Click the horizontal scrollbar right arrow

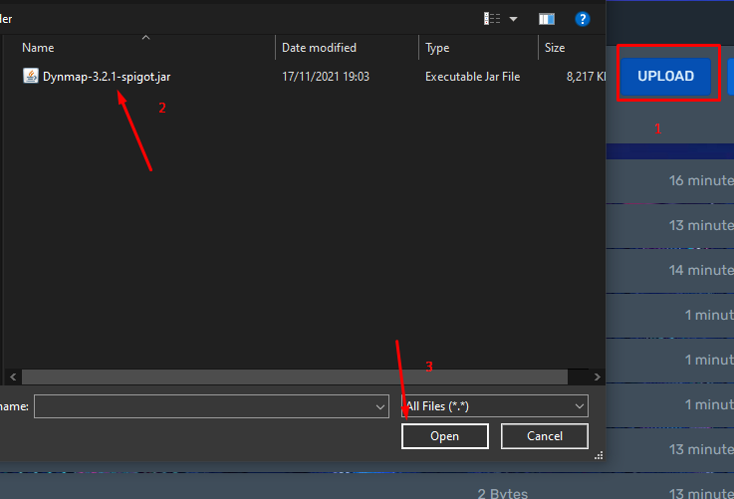(597, 376)
